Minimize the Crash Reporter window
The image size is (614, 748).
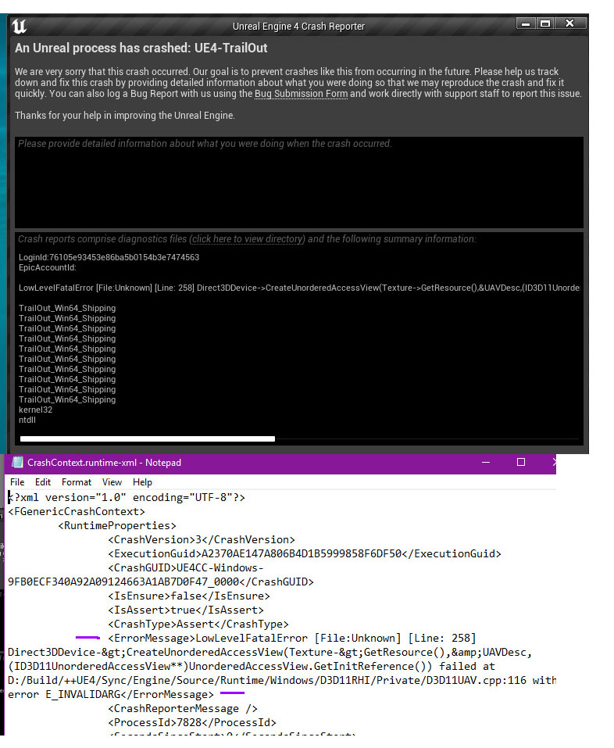(x=526, y=23)
